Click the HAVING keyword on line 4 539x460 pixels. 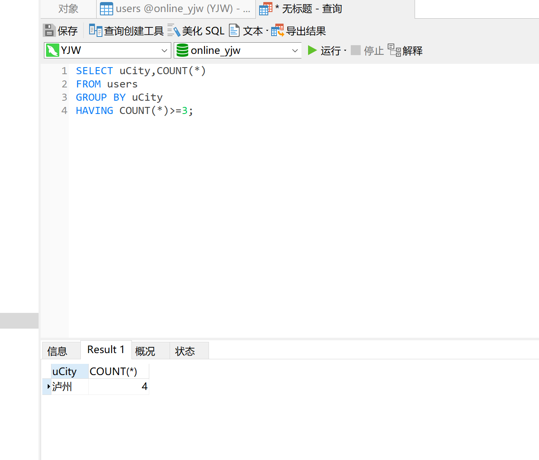coord(95,111)
